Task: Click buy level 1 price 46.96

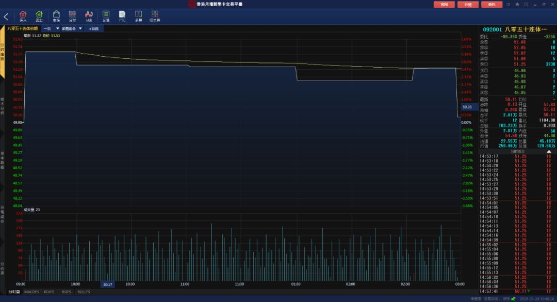Action: click(x=520, y=70)
